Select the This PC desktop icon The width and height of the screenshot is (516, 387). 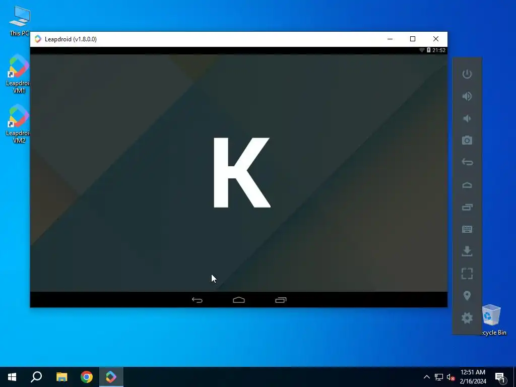19,21
